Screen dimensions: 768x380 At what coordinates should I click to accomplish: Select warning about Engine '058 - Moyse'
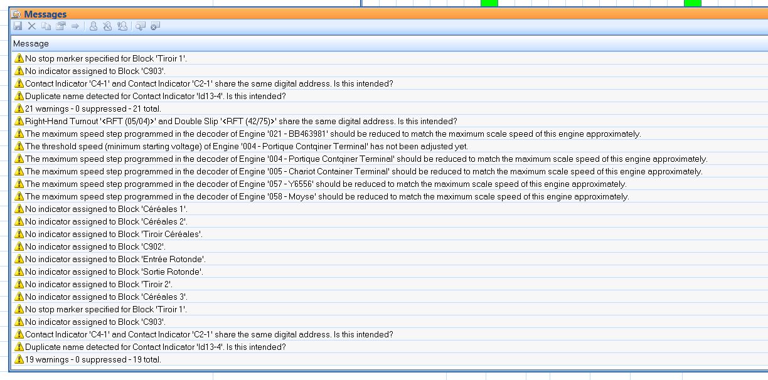point(326,196)
